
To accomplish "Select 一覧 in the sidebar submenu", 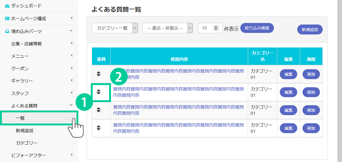I will point(20,118).
